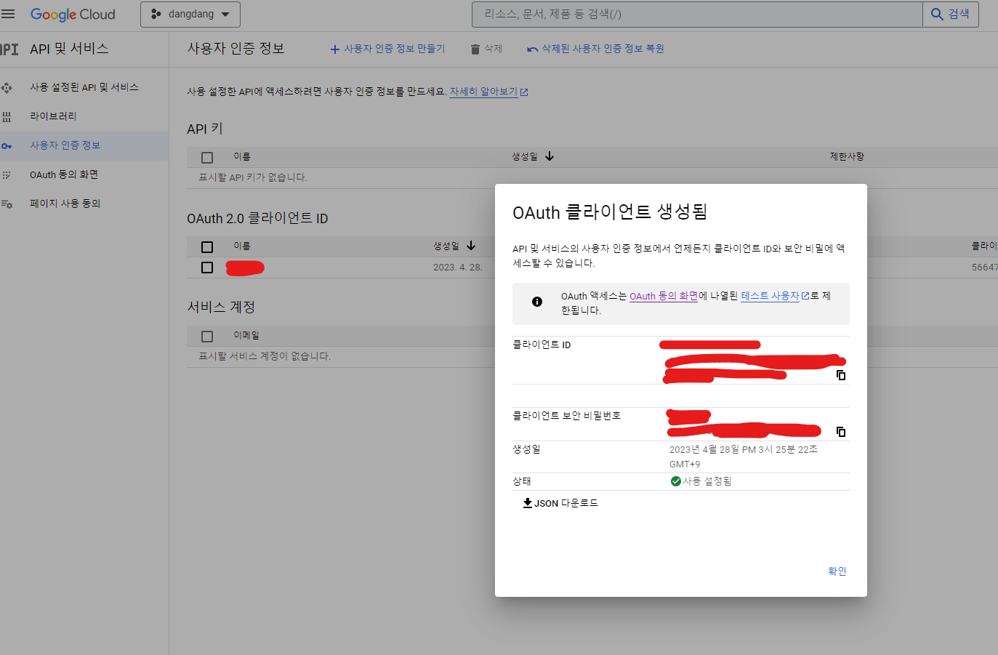
Task: Click the search magnifier icon
Action: click(x=935, y=14)
